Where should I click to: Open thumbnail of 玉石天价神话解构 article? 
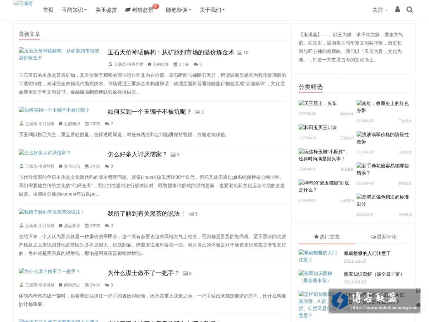pos(60,54)
